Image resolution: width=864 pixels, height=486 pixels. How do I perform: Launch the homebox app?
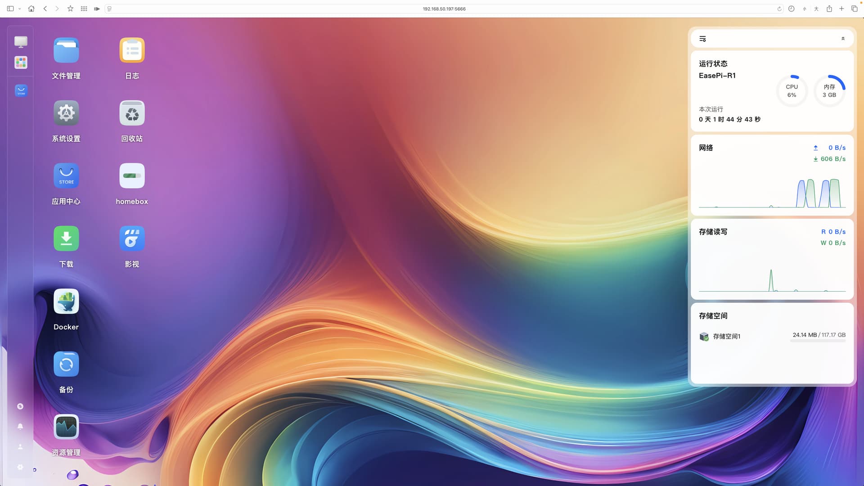(x=132, y=176)
